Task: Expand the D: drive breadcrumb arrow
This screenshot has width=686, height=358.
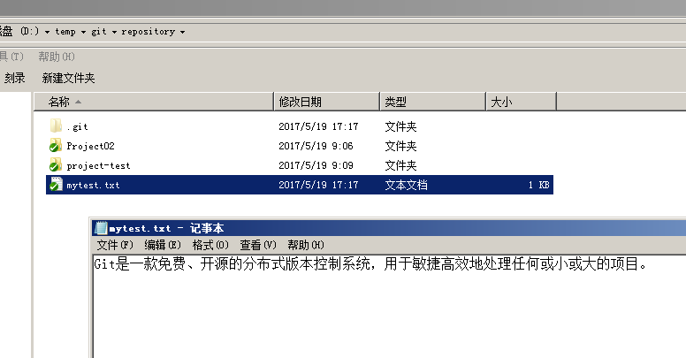Action: point(47,32)
